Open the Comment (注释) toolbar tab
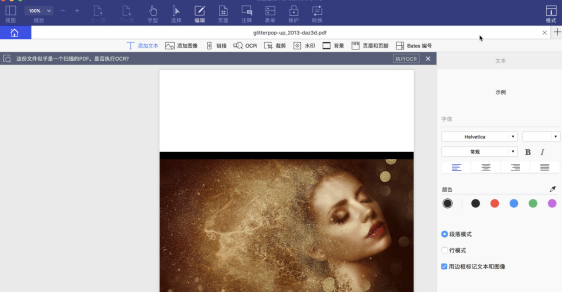 coord(246,13)
